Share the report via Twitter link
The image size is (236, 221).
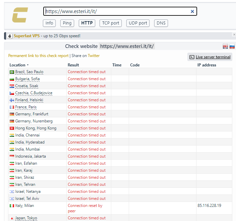point(94,56)
